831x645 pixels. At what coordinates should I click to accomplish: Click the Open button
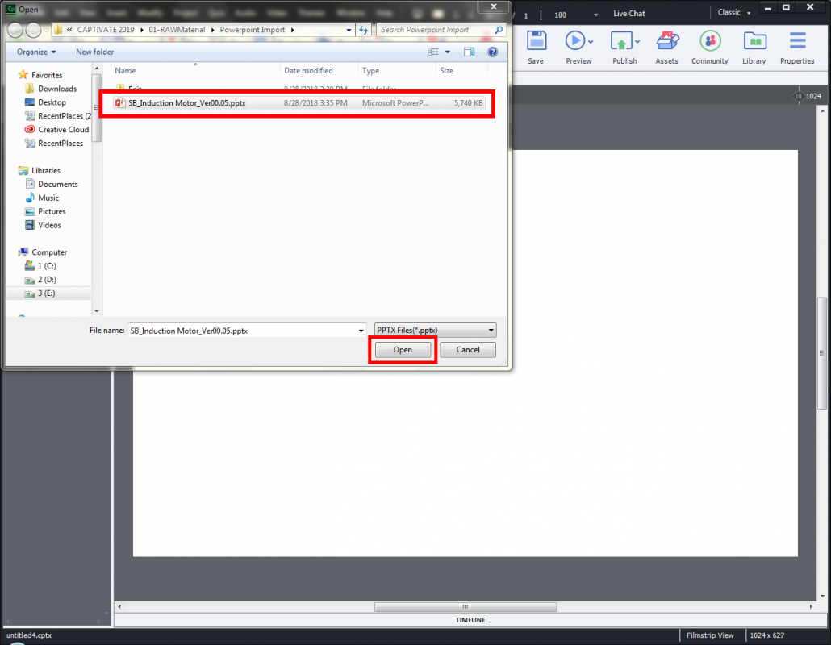402,349
